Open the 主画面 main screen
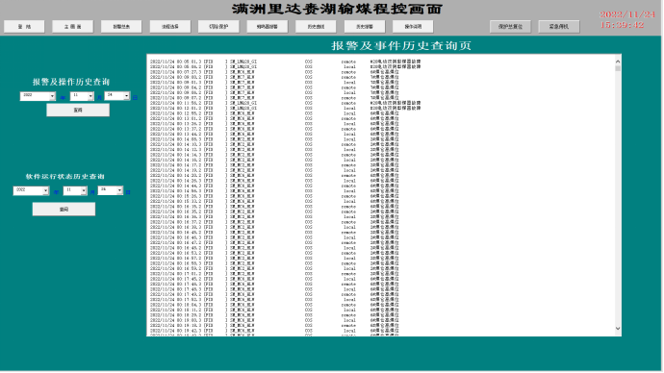 pos(72,26)
